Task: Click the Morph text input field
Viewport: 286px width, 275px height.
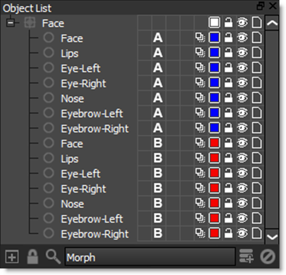Action: pyautogui.click(x=150, y=257)
